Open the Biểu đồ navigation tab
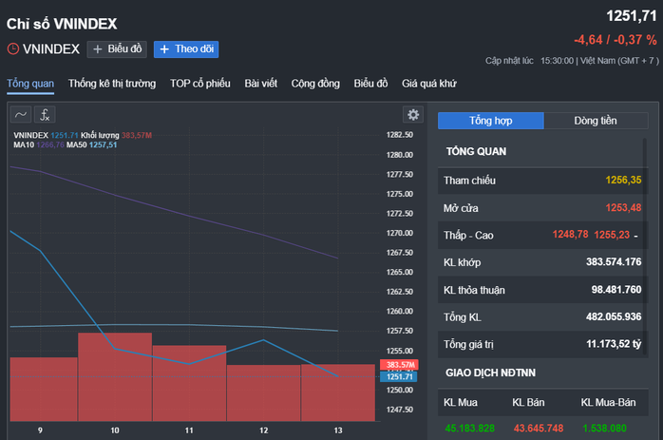 (370, 84)
